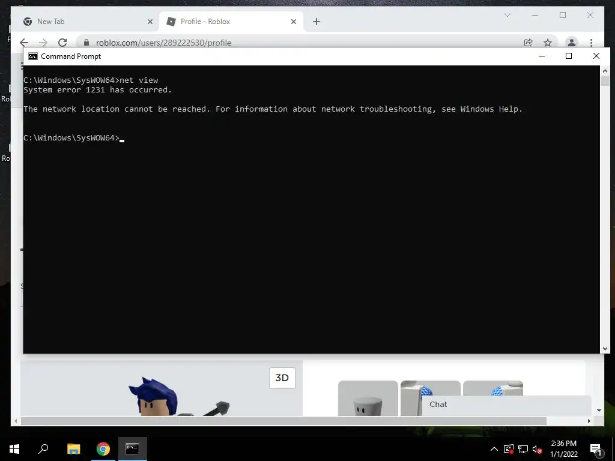Close the Profile - Roblox tab
The image size is (615, 461).
pos(293,22)
